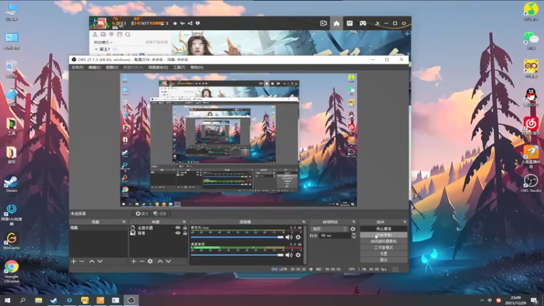Pop out the 来源 dock panel
Viewport: 544px width, 306px height.
(184, 222)
